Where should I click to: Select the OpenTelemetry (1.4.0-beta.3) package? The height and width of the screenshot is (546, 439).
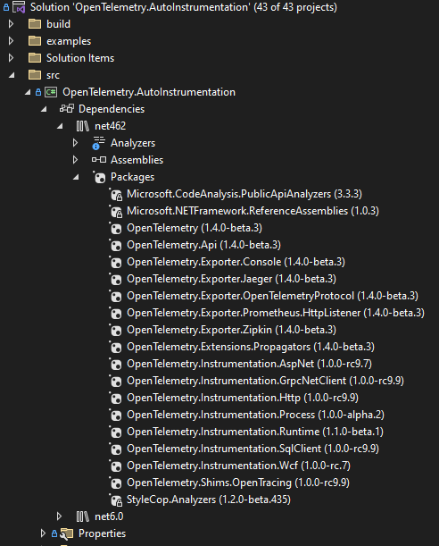click(x=195, y=228)
